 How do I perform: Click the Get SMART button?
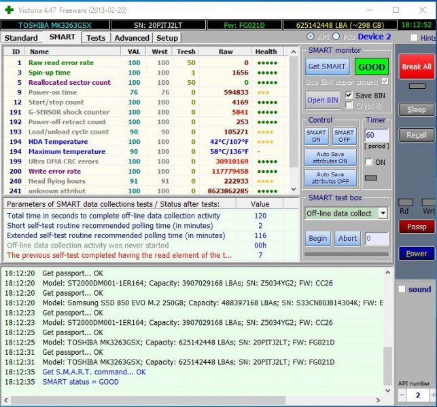(328, 67)
